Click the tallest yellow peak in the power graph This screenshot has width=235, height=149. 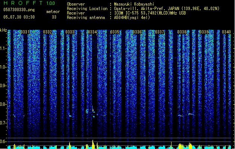(93, 145)
